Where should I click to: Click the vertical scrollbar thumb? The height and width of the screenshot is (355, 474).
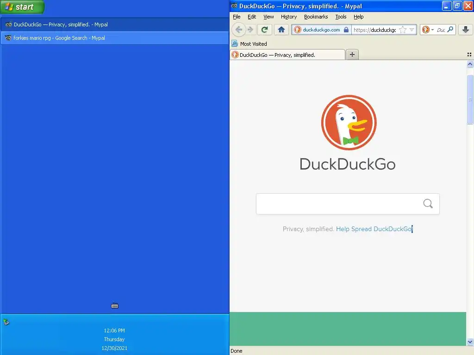pos(470,100)
